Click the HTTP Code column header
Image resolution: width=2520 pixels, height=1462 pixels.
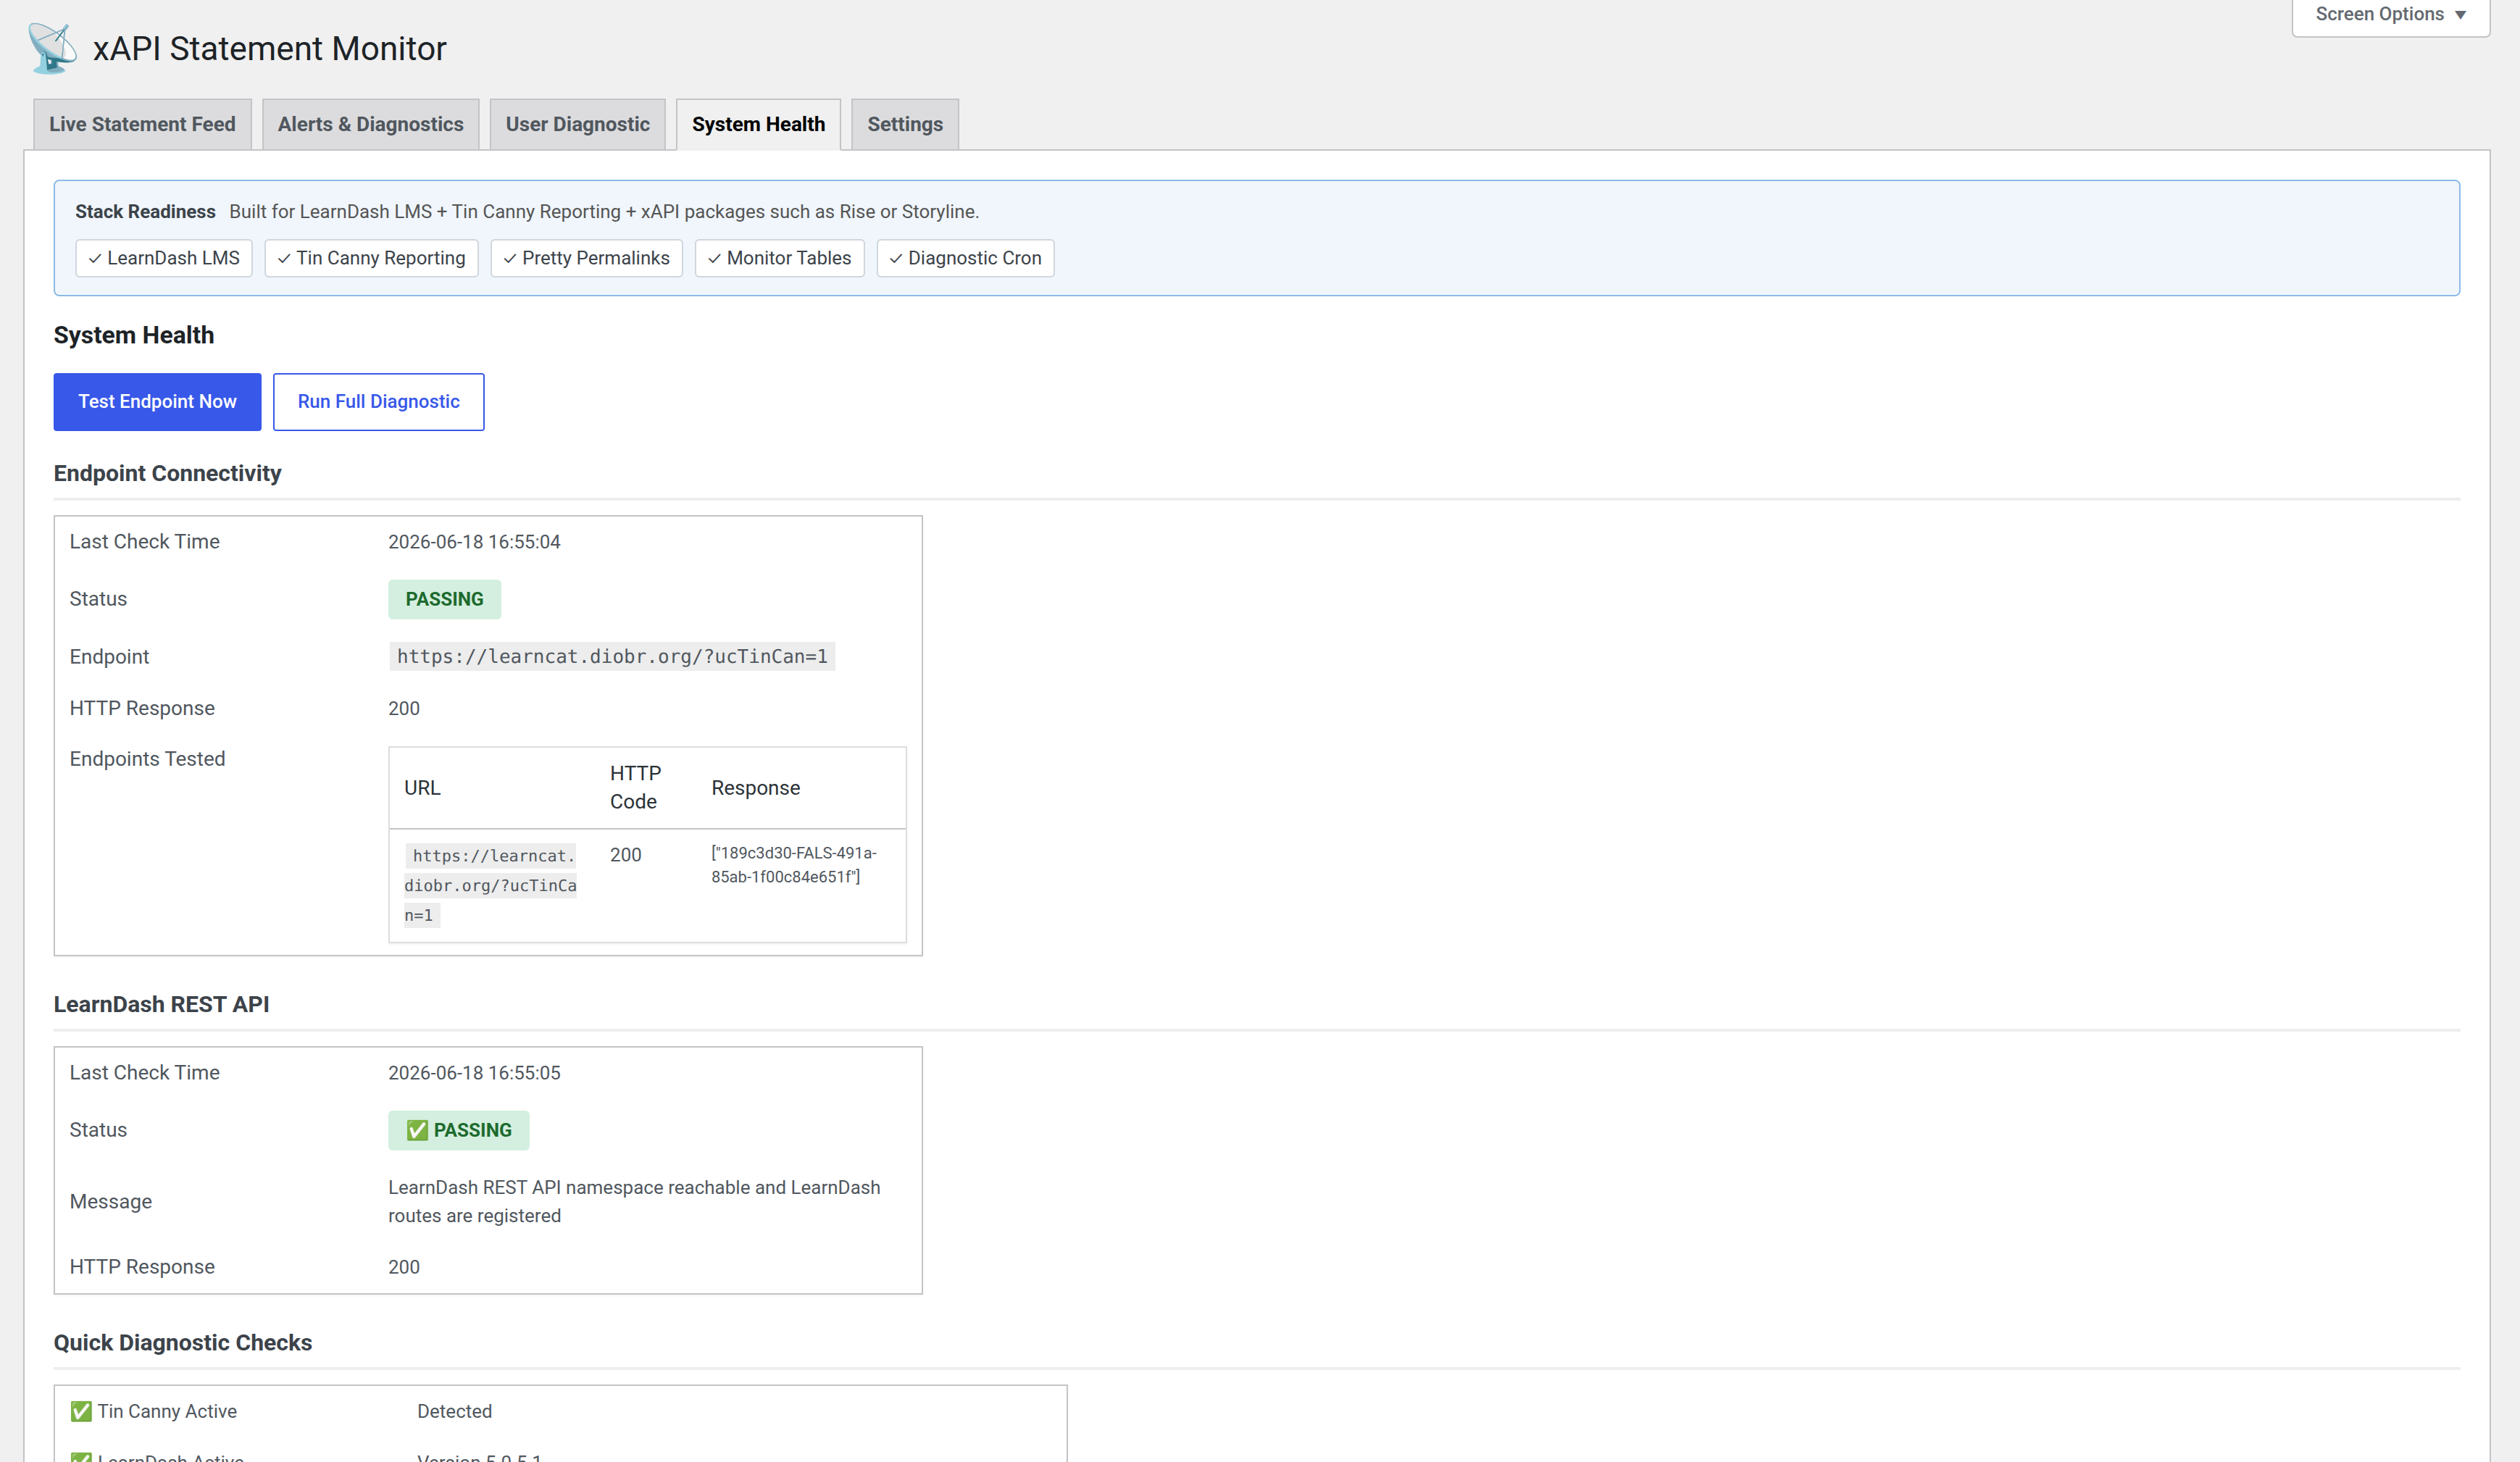pos(635,788)
